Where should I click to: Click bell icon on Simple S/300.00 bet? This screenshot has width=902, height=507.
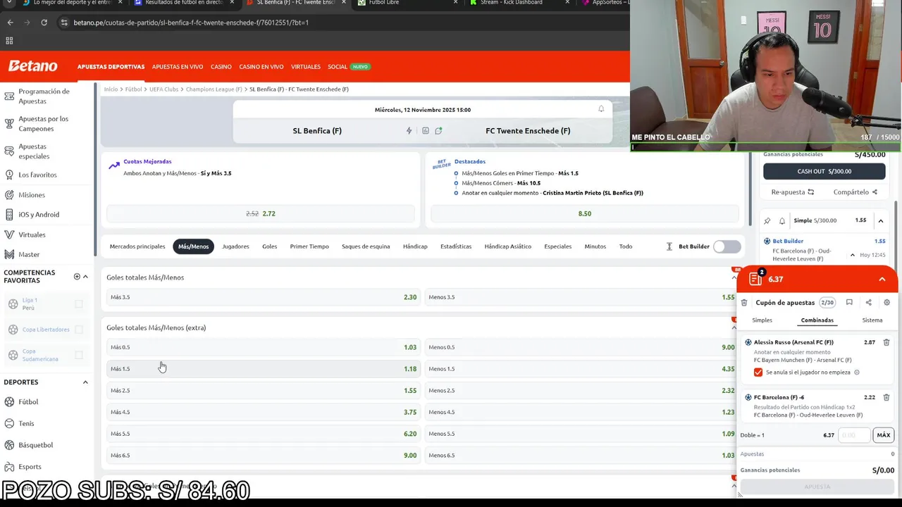pos(781,220)
